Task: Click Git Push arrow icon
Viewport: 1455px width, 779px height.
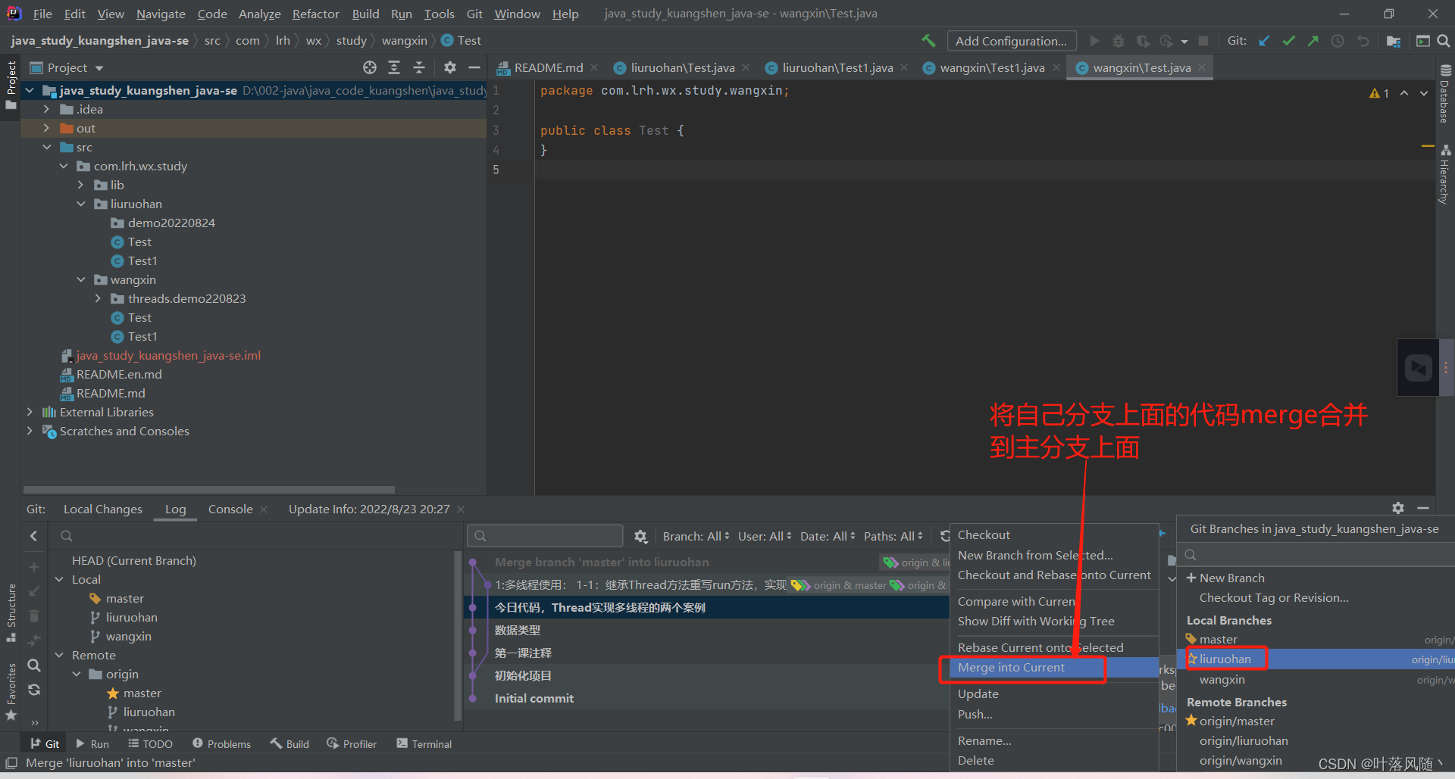Action: tap(1313, 41)
